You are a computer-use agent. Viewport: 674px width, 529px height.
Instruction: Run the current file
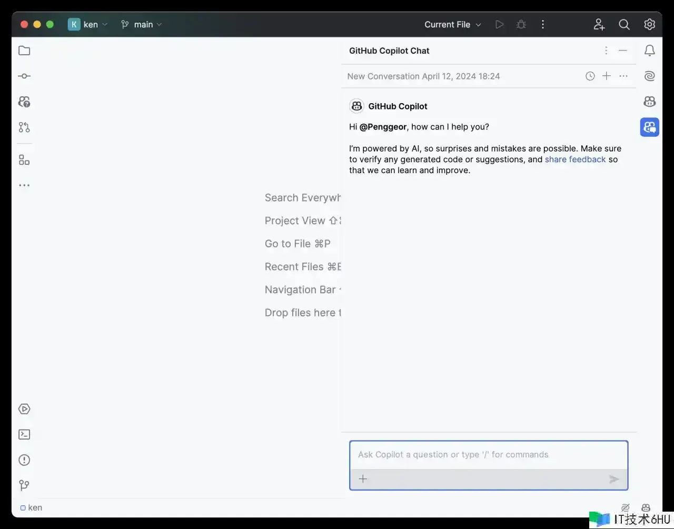click(499, 24)
